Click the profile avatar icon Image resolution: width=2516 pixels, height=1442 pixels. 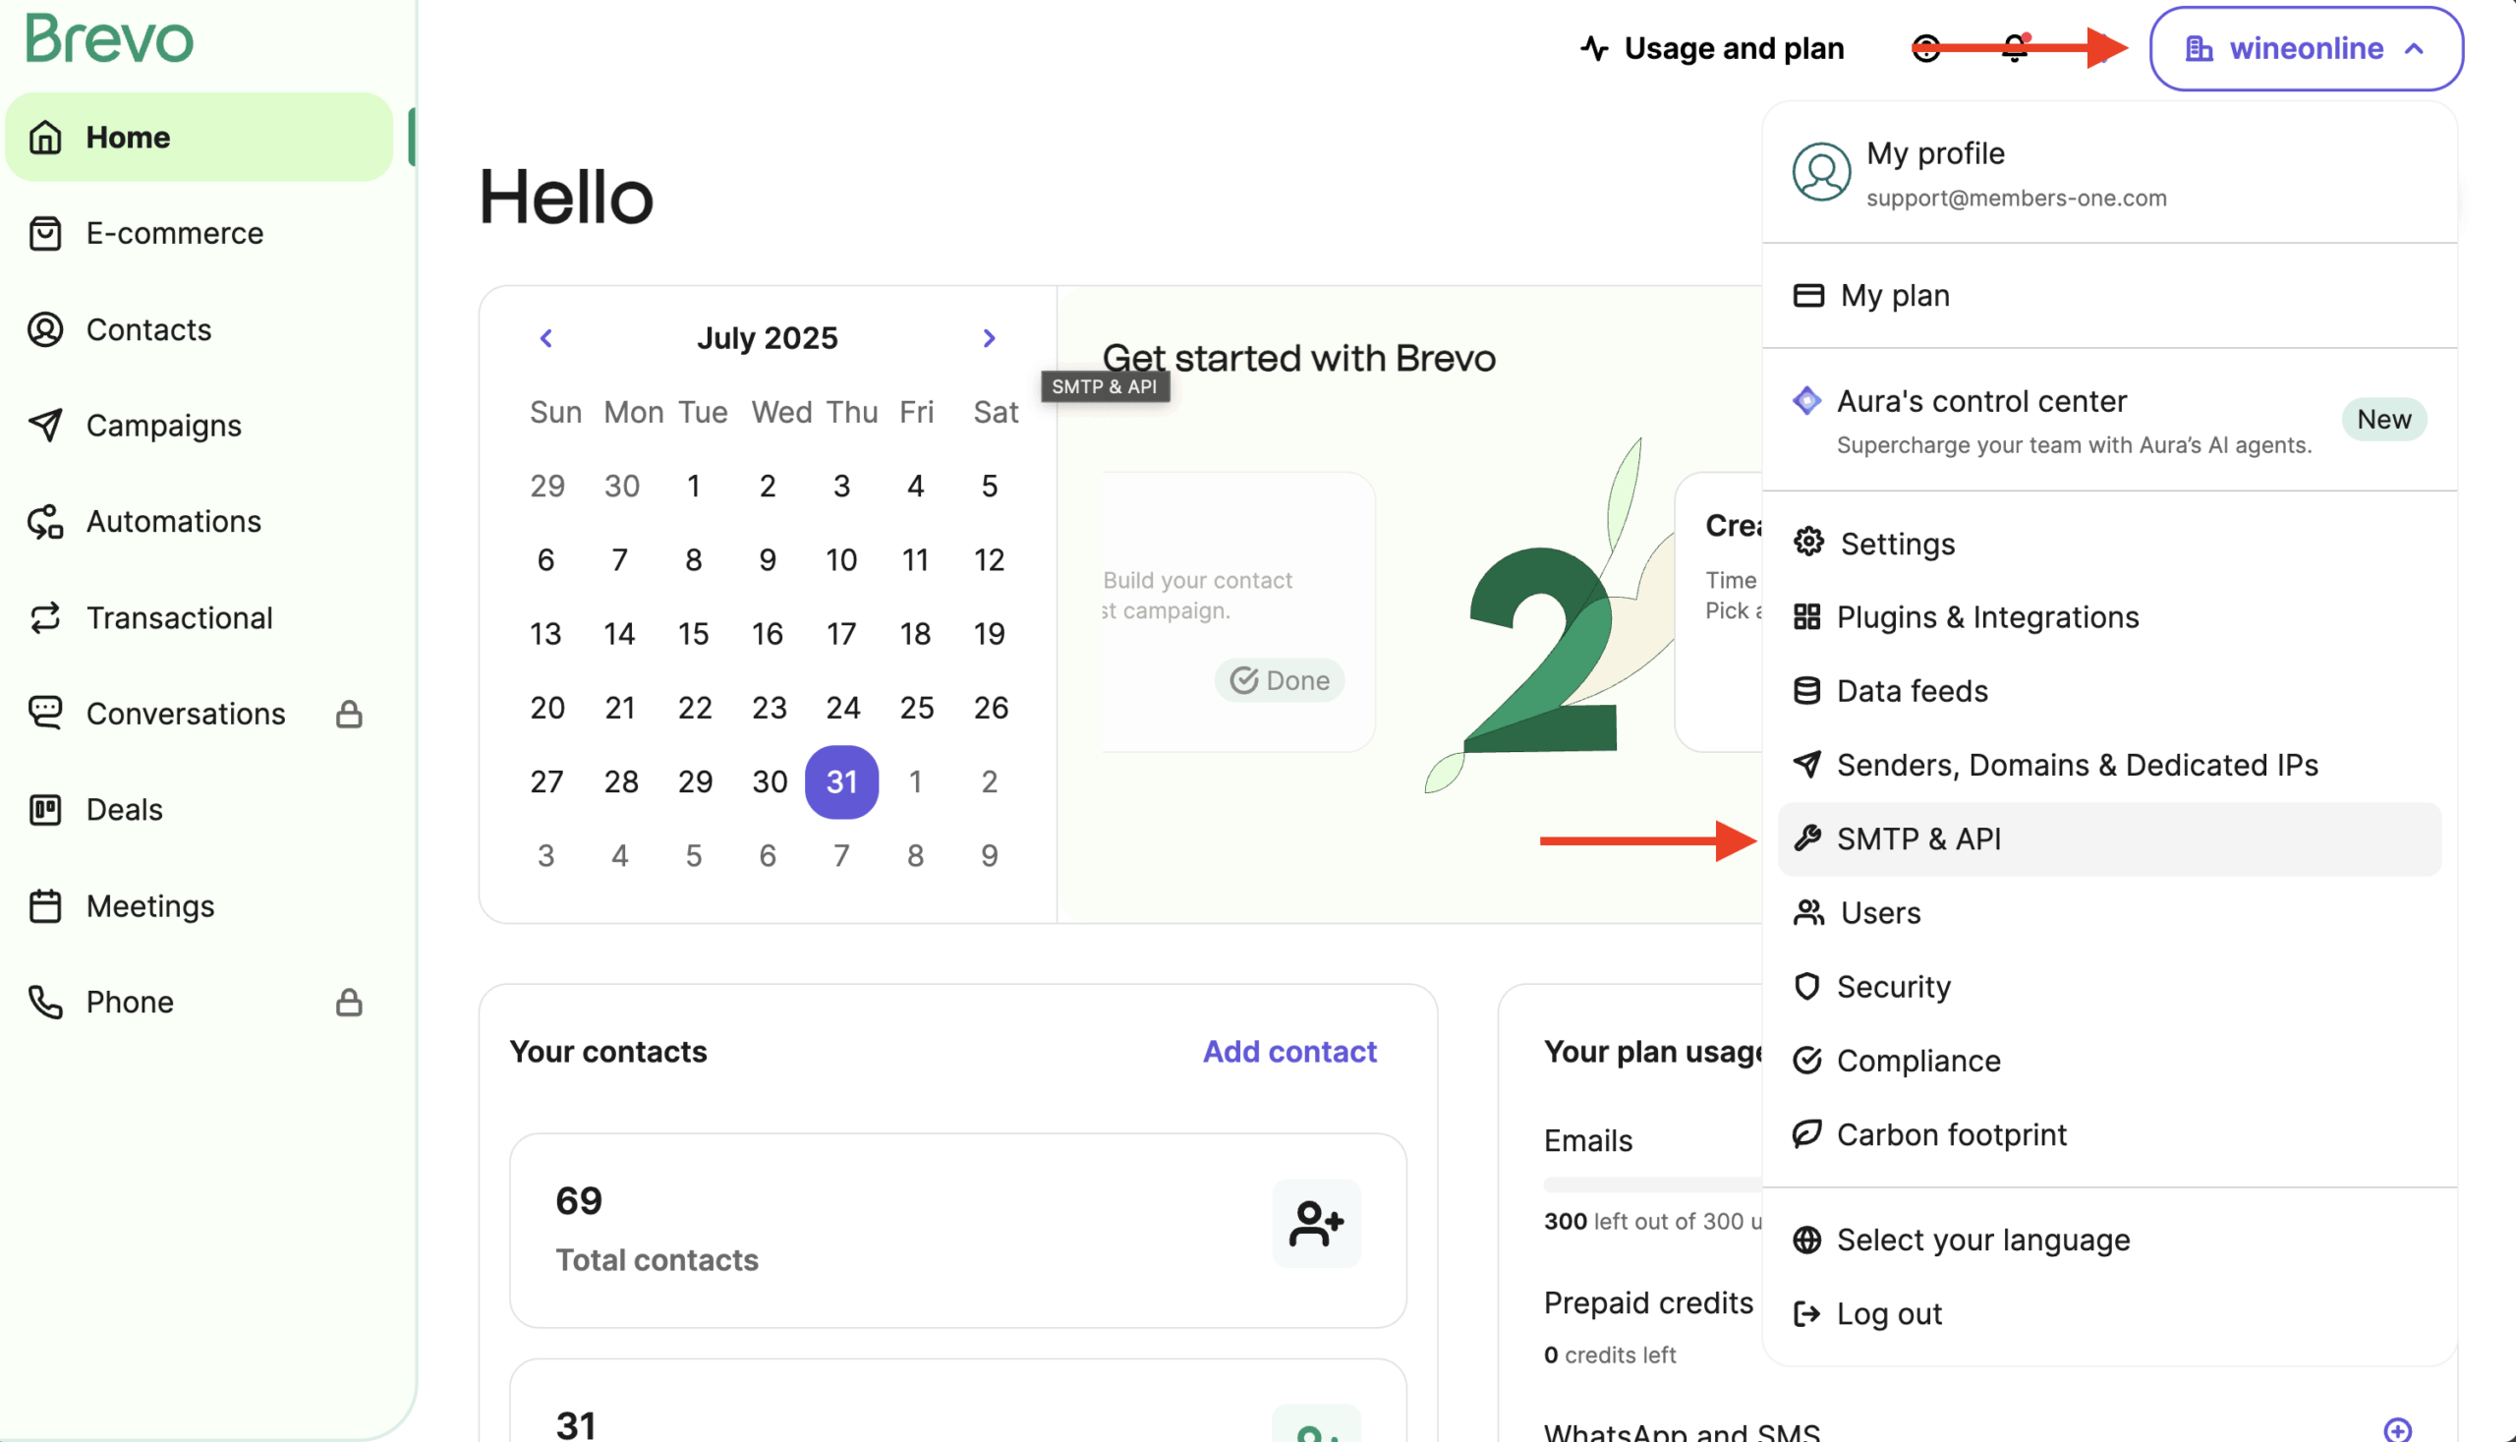pos(1821,171)
